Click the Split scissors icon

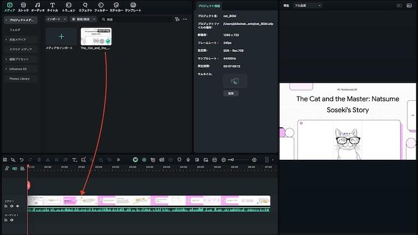click(x=48, y=160)
